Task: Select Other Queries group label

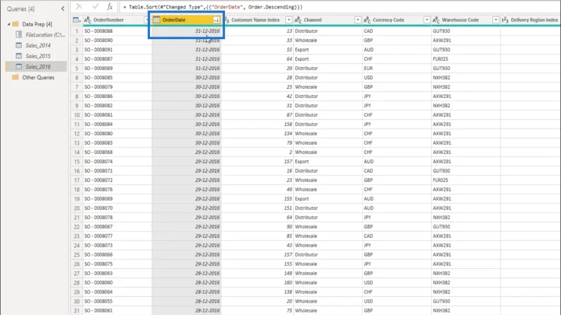Action: click(39, 77)
